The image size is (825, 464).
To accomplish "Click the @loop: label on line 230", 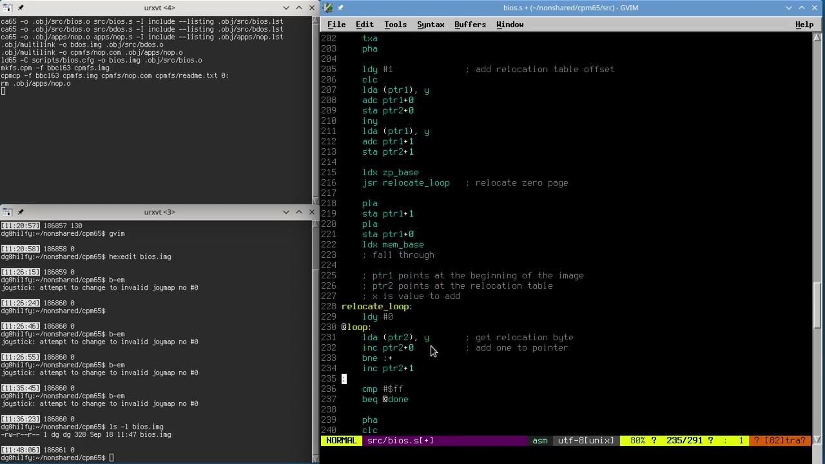I will click(356, 327).
